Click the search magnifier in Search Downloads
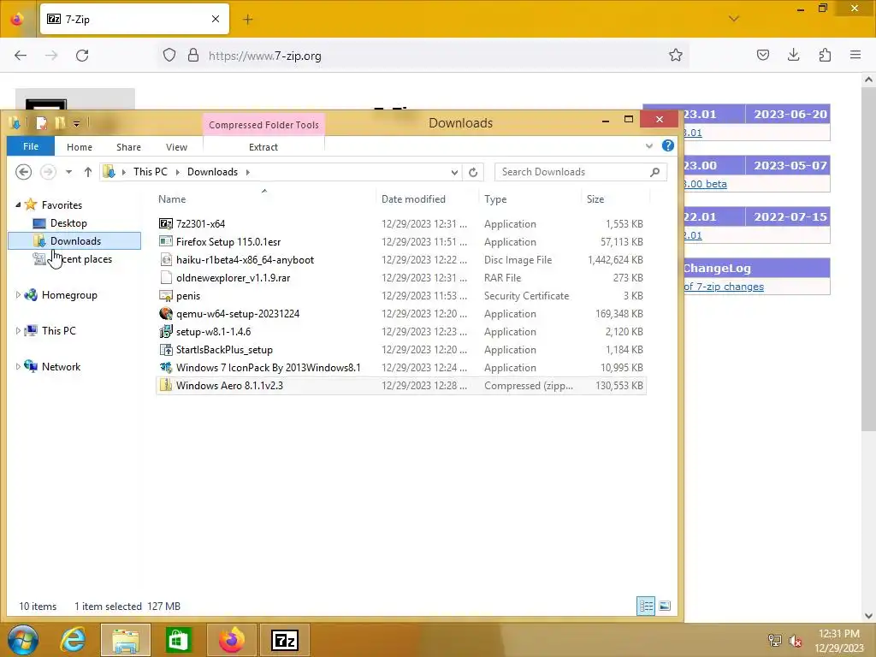 click(x=654, y=172)
